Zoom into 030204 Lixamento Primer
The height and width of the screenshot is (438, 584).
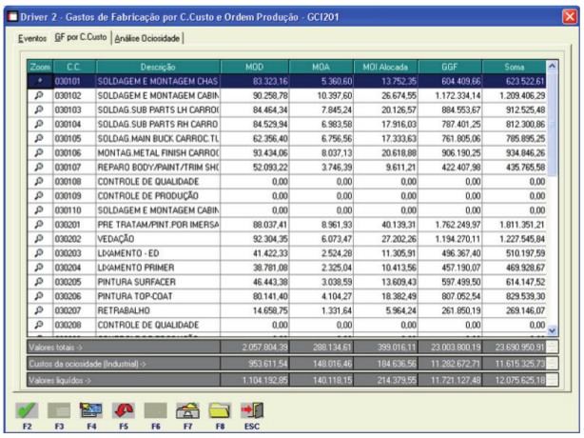[x=39, y=268]
